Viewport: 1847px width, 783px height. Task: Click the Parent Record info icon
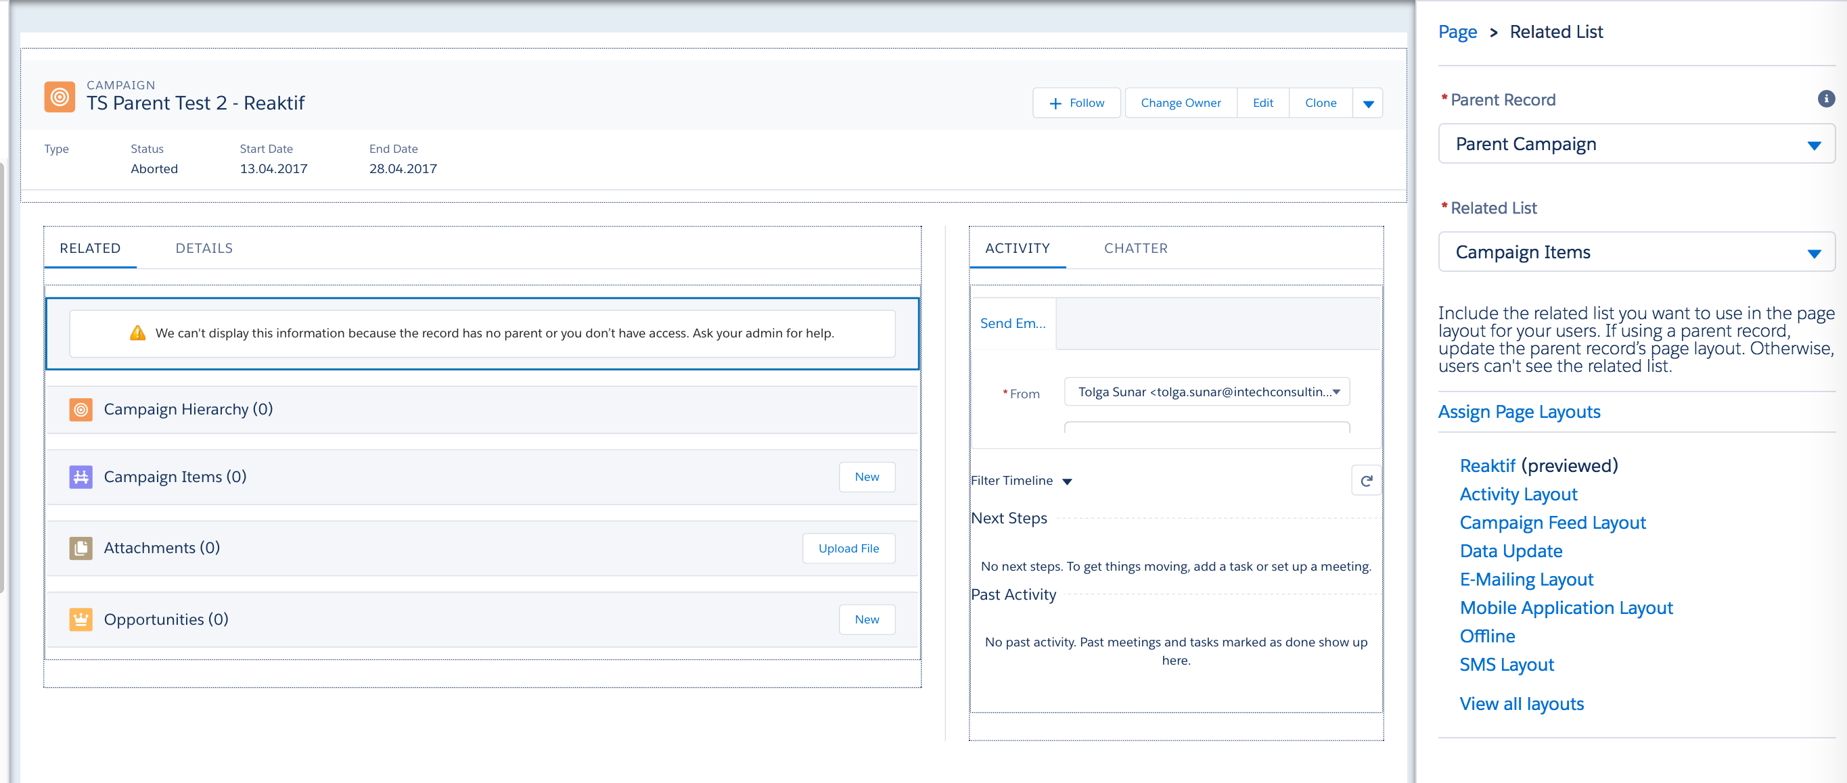(1825, 99)
